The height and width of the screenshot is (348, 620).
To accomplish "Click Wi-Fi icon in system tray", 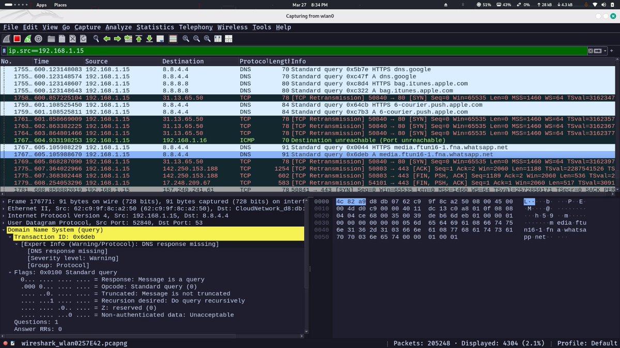I will 595,5.
